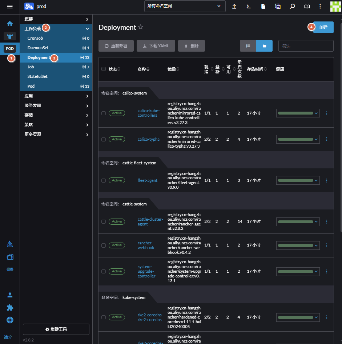Viewport: 342px width, 344px height.
Task: Expand the 更多资源 menu section
Action: pos(56,134)
